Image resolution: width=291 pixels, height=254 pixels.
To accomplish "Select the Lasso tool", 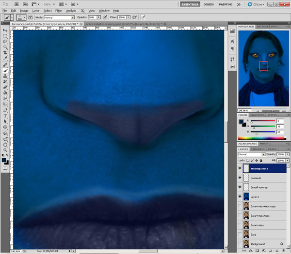I will coord(5,42).
